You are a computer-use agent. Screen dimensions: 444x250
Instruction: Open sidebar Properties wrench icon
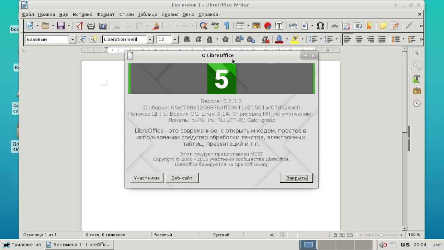coord(416,66)
